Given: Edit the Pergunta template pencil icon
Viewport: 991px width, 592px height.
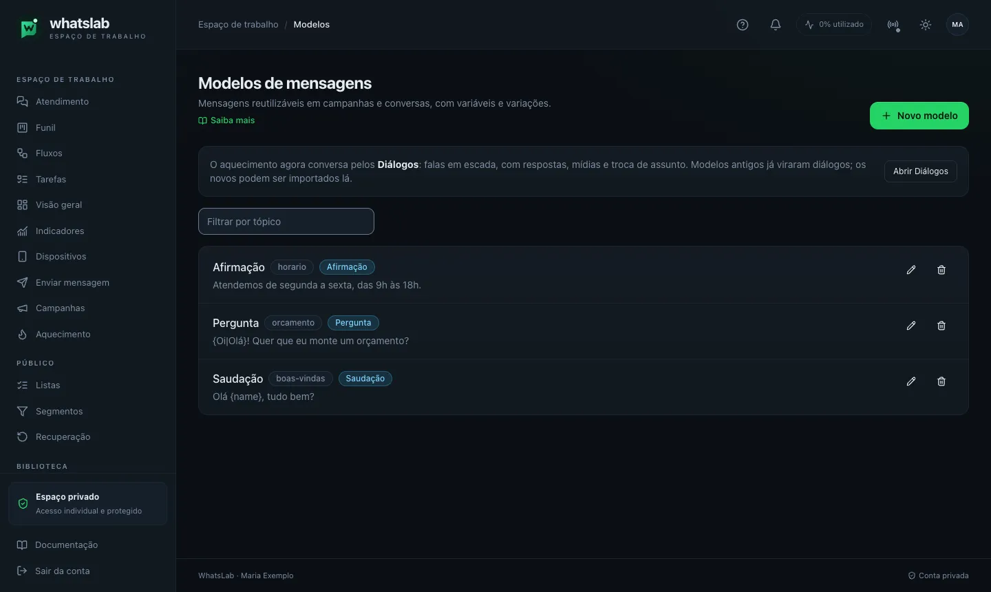Looking at the screenshot, I should click(x=911, y=326).
